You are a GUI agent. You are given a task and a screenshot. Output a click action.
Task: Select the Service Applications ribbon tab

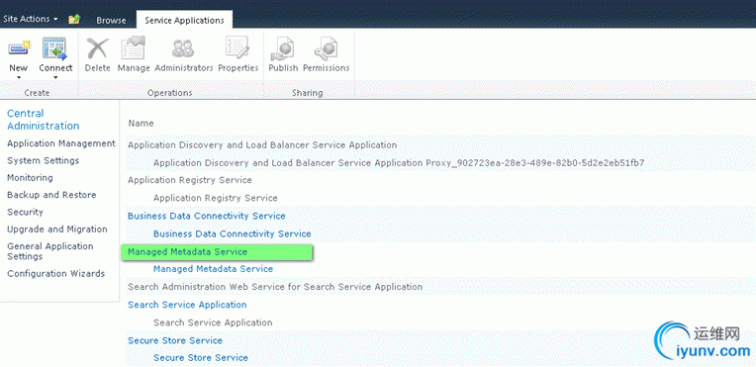[x=184, y=20]
